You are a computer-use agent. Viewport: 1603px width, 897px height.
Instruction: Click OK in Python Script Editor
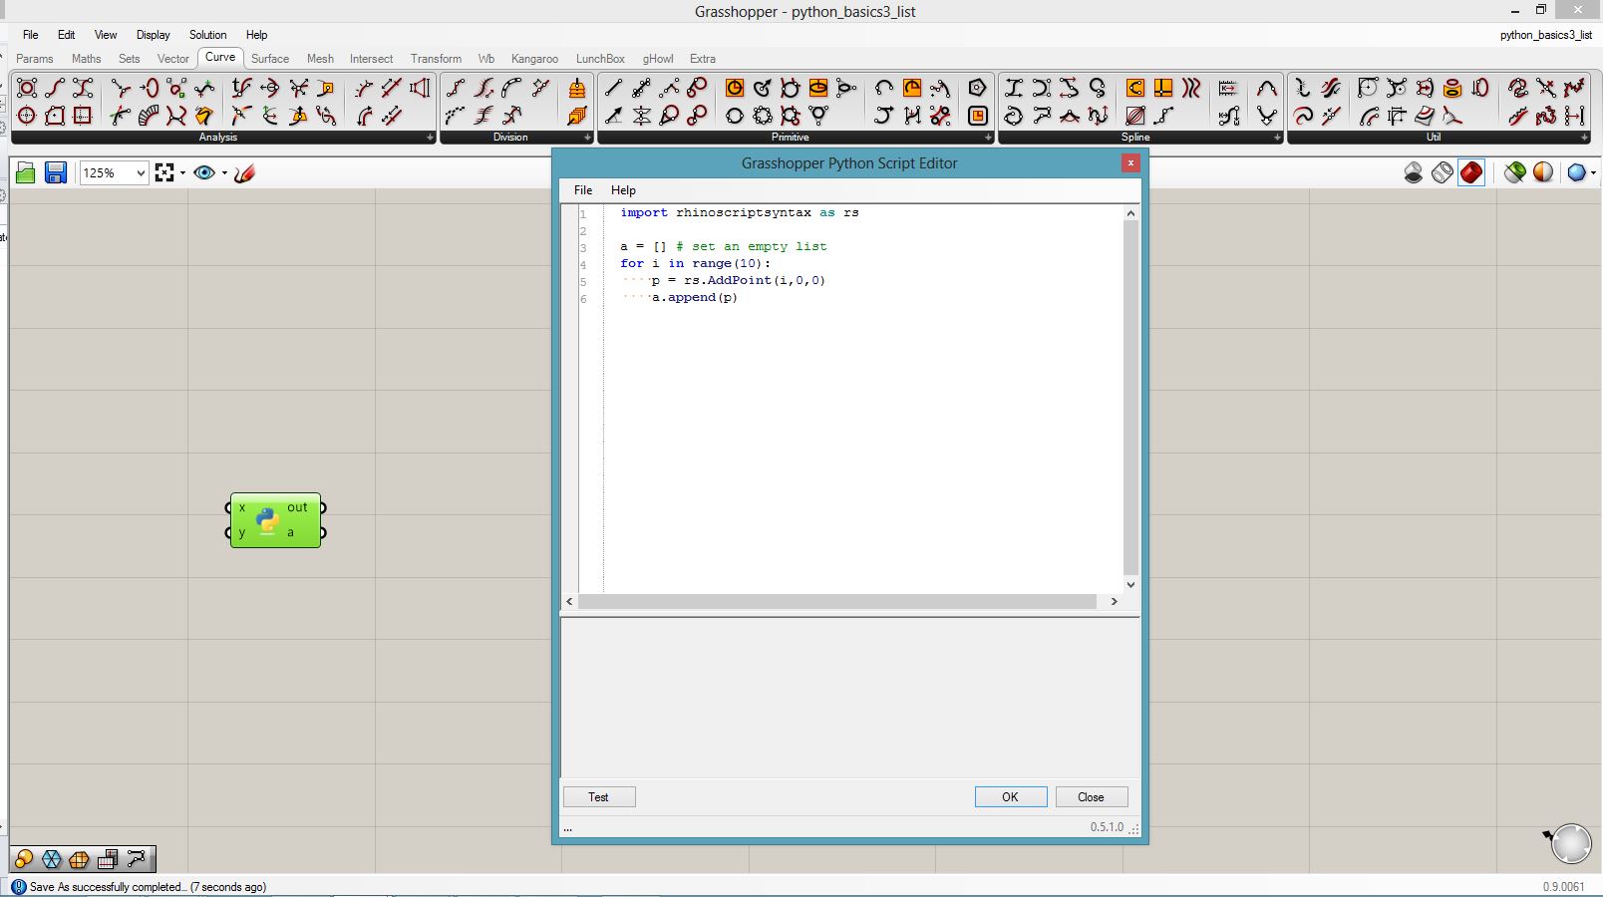1010,797
